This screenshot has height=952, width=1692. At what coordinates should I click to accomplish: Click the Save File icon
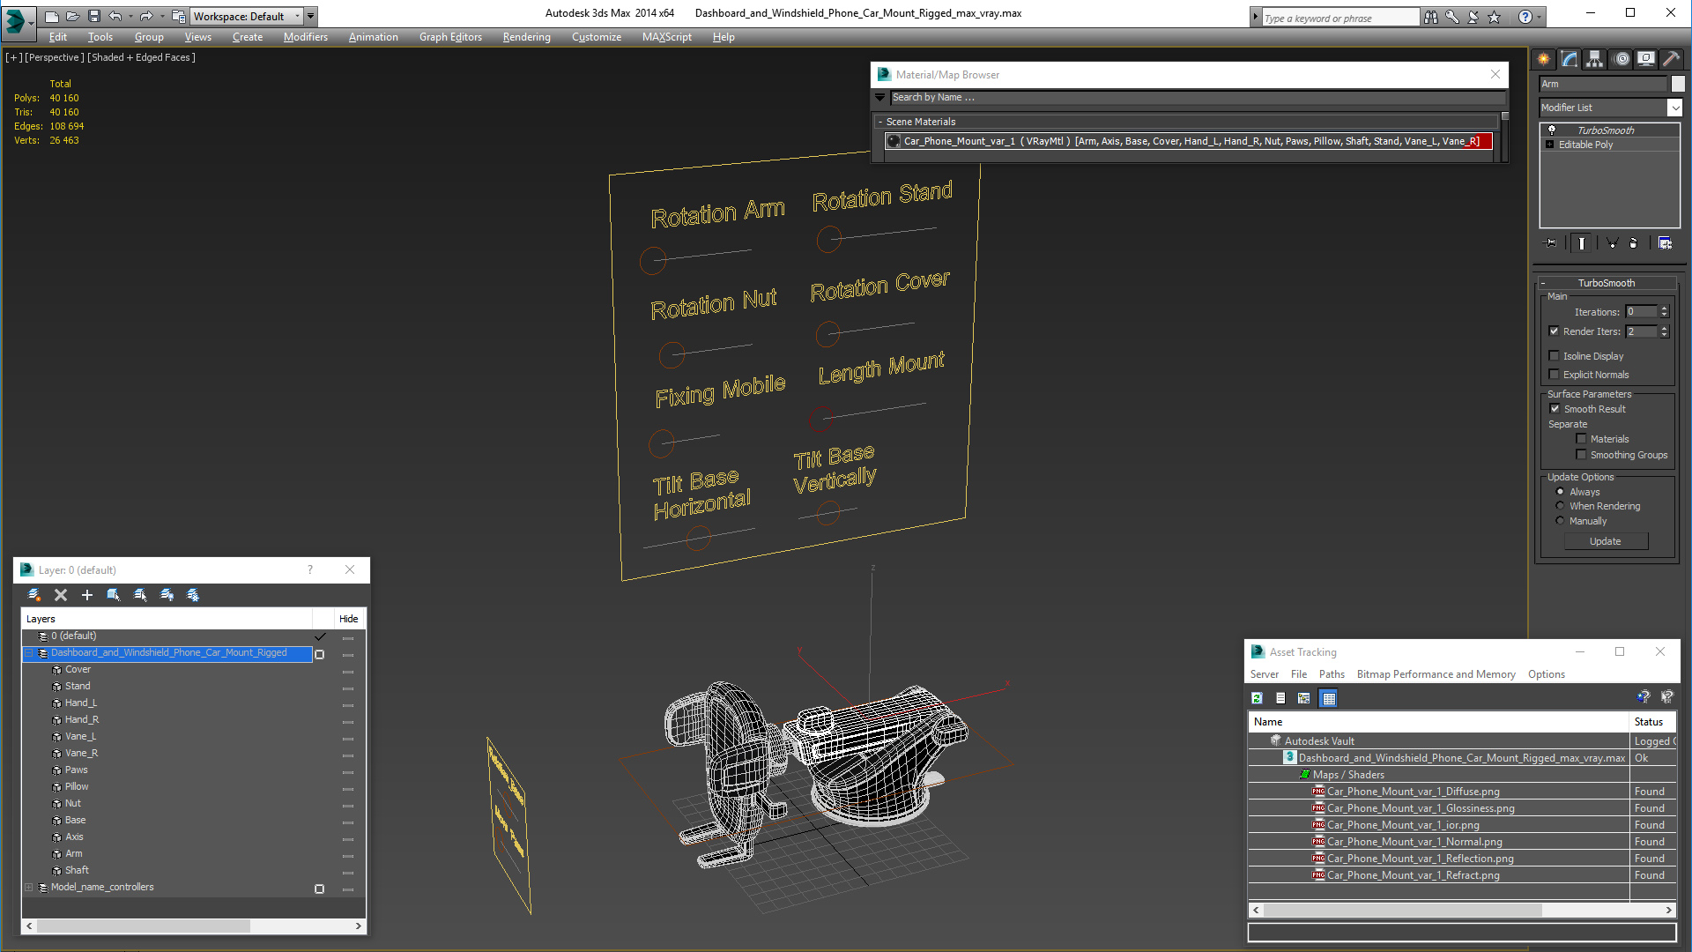pos(94,16)
